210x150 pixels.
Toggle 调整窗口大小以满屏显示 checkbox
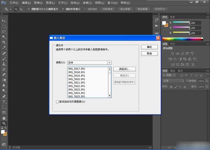click(28, 8)
